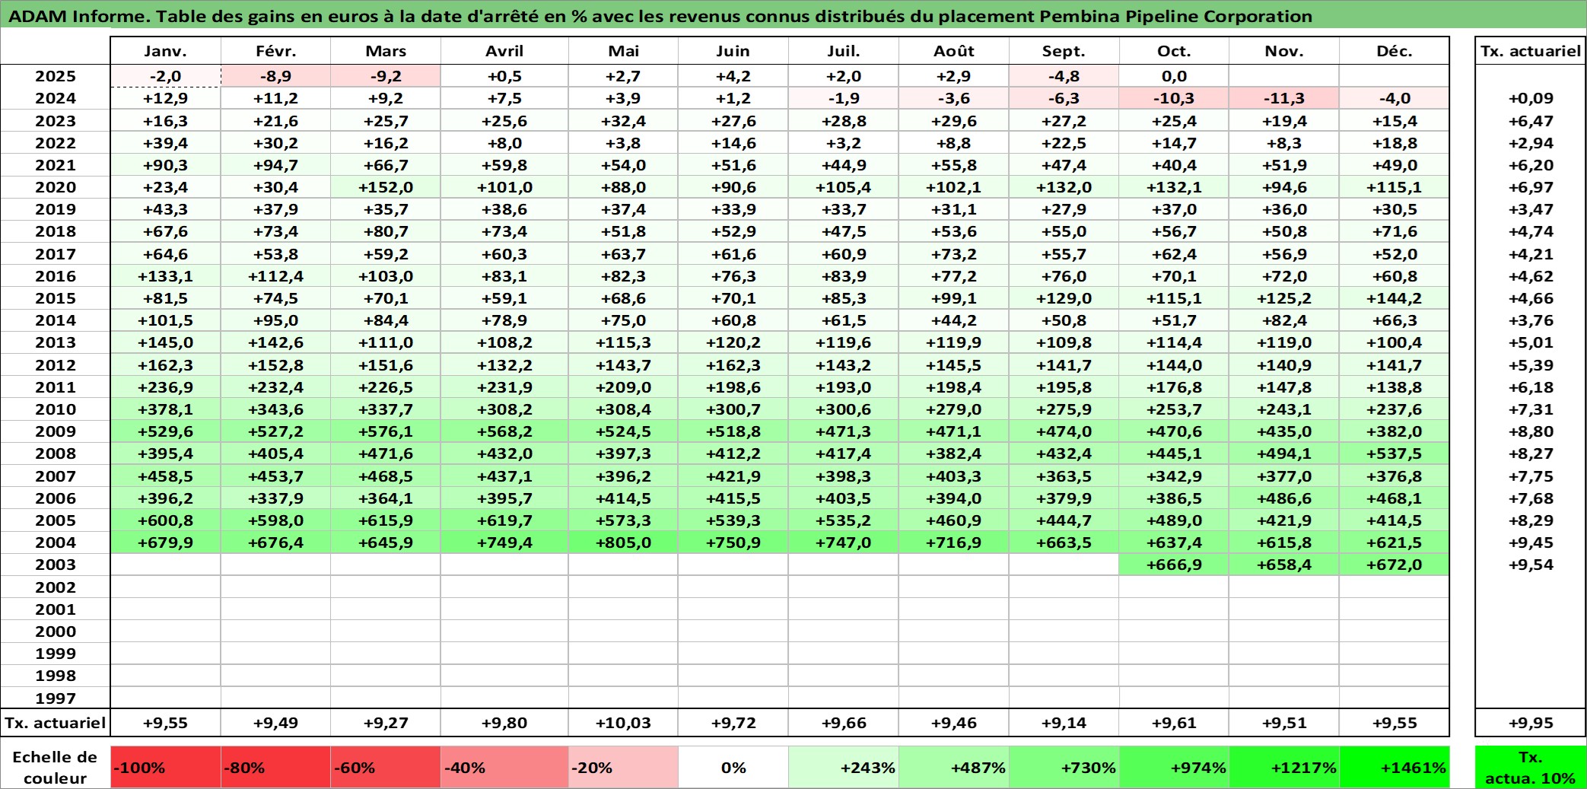Click the Mars column header
1587x789 pixels.
pos(386,51)
